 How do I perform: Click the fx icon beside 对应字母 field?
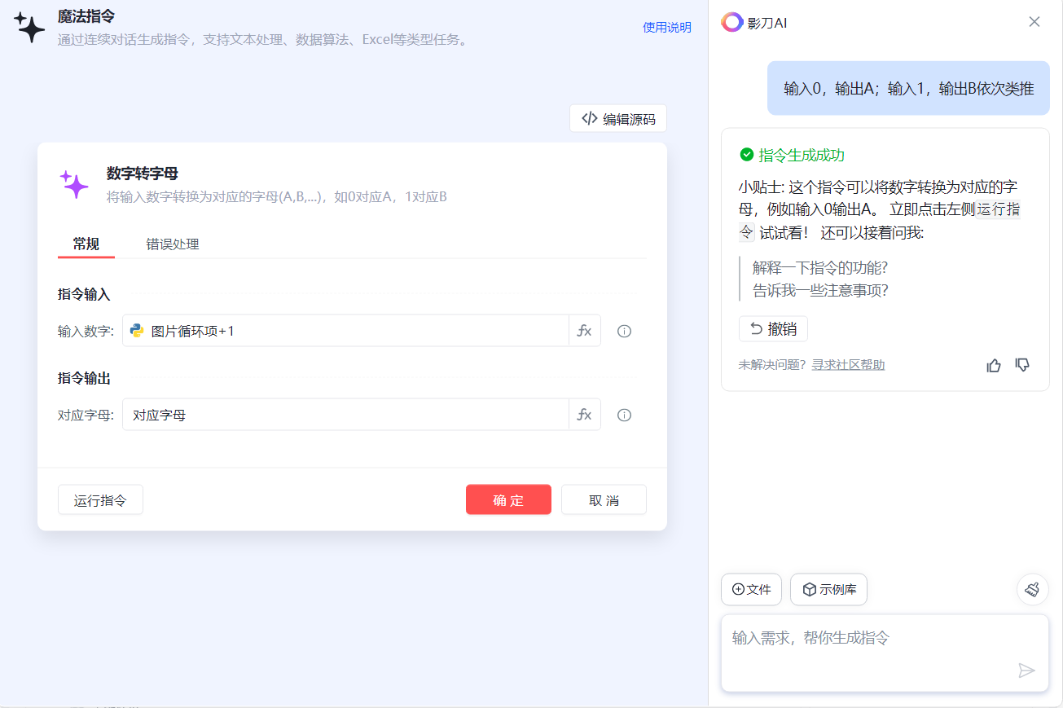coord(584,415)
